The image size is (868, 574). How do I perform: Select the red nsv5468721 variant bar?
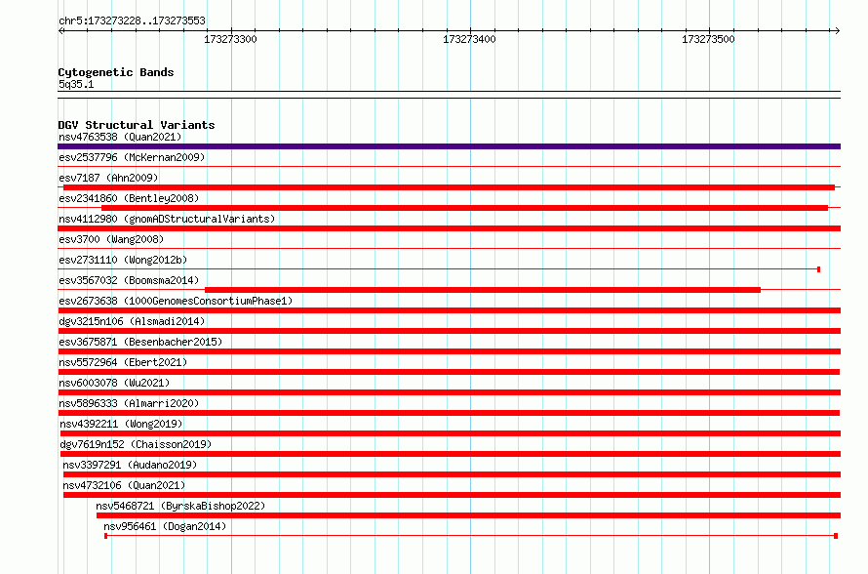pyautogui.click(x=468, y=515)
